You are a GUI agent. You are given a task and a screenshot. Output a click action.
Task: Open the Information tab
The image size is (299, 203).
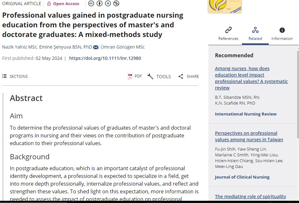tap(282, 33)
